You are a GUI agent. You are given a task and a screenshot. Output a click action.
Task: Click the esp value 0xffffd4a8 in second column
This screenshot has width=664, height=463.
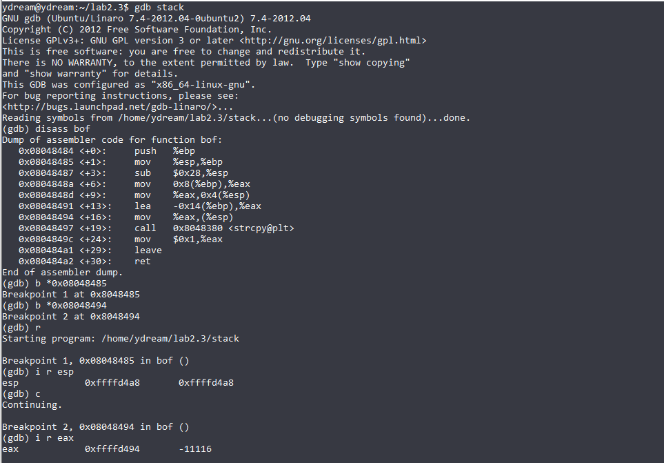[205, 382]
